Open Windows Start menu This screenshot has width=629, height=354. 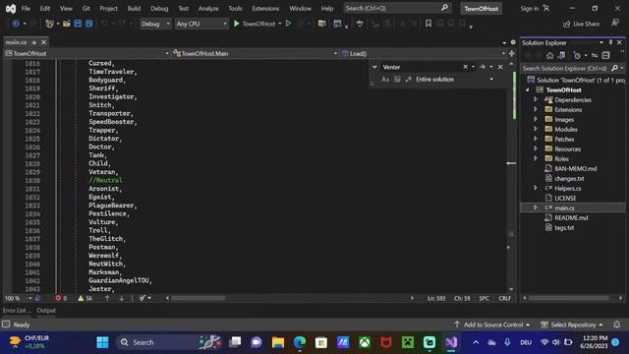[x=102, y=342]
